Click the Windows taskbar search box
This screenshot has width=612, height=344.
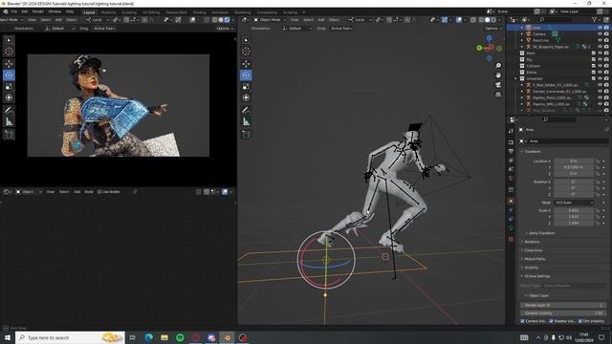(70, 337)
